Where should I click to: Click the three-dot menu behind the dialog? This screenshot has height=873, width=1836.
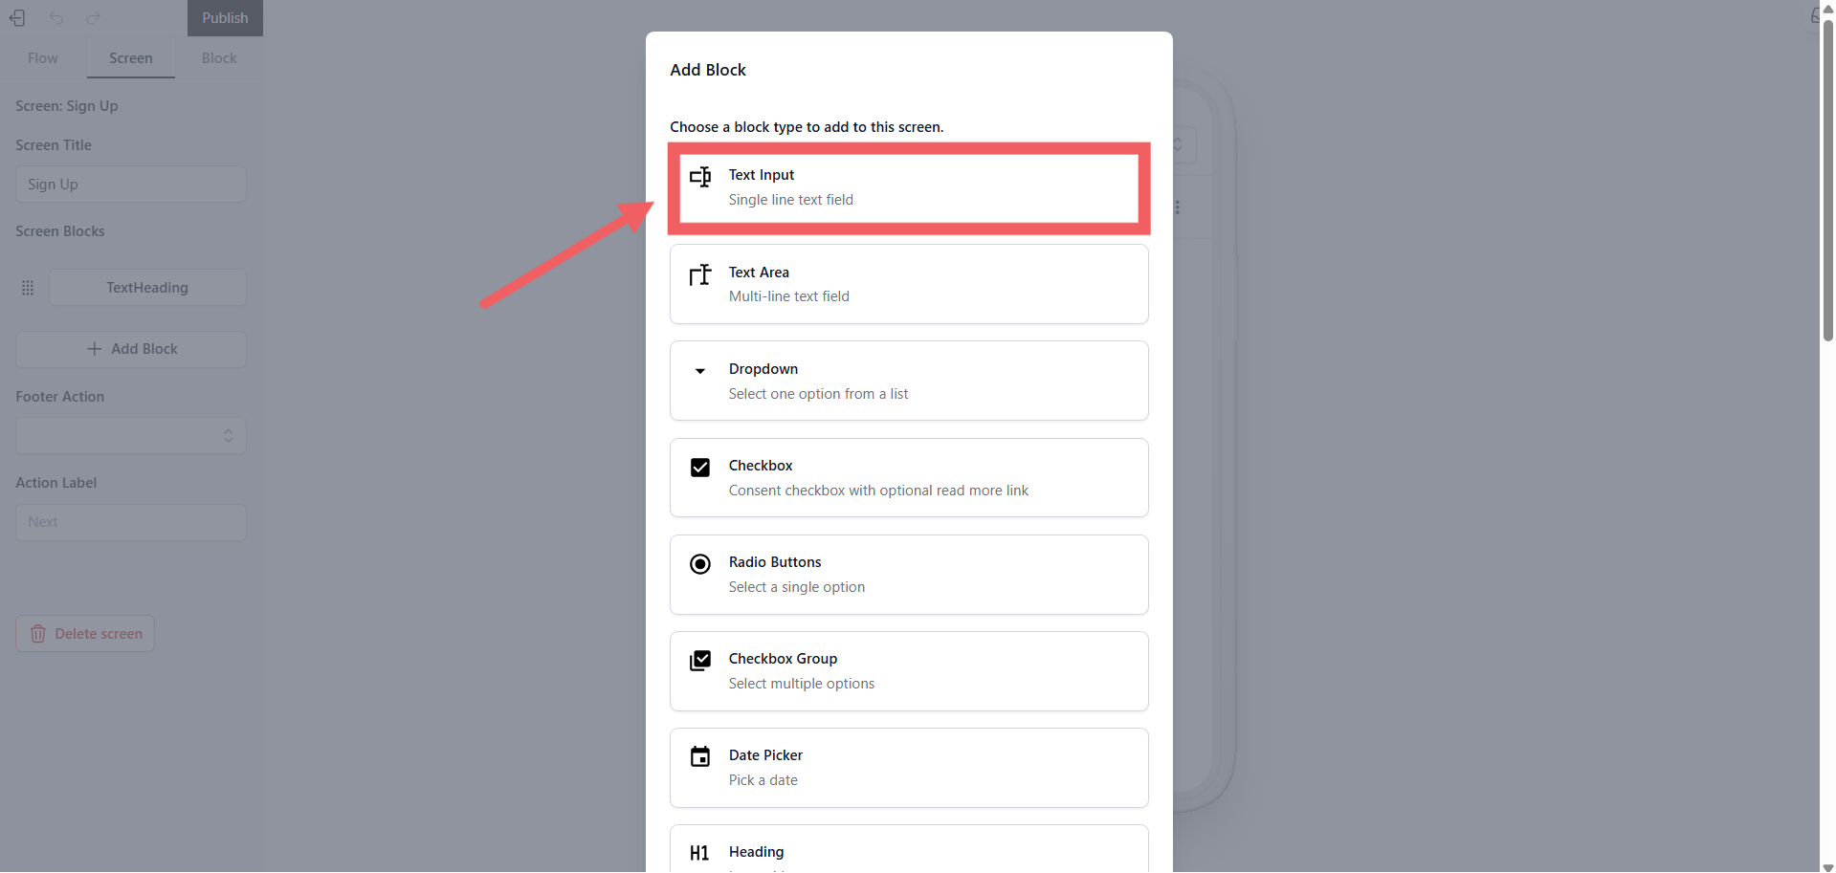click(x=1178, y=207)
